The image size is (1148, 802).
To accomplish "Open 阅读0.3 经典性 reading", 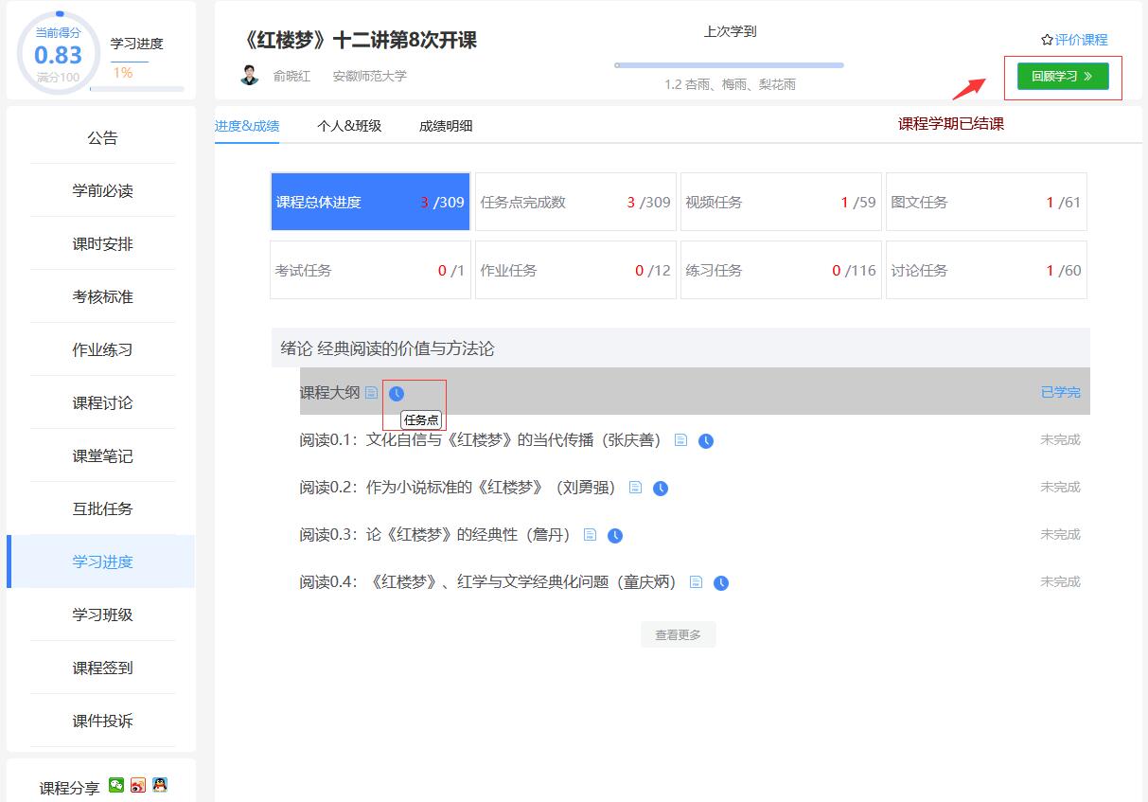I will pyautogui.click(x=435, y=534).
